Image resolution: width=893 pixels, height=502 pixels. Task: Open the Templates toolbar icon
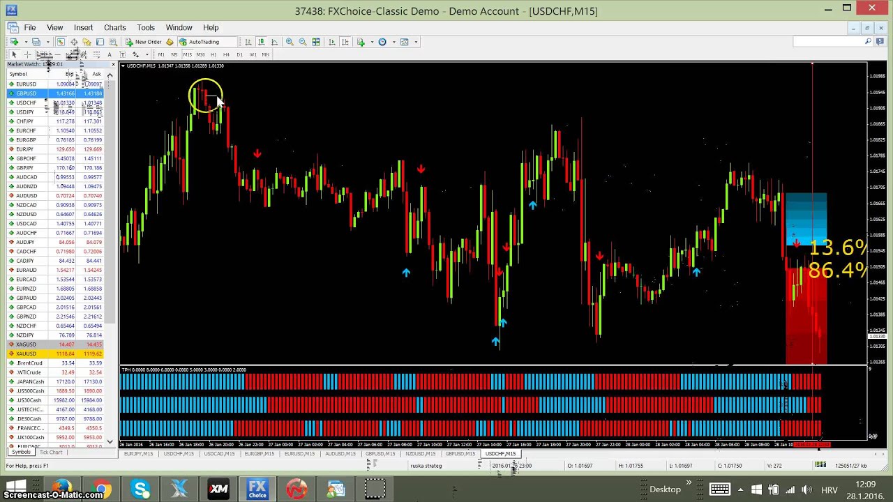tap(404, 42)
